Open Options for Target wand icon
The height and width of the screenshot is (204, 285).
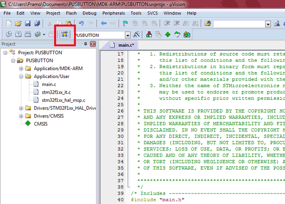[x=136, y=35]
